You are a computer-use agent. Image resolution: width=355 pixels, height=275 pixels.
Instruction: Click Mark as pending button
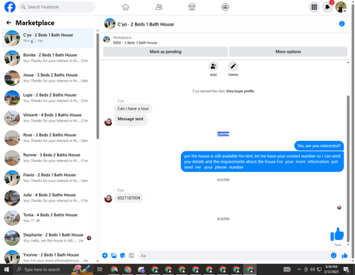(165, 52)
